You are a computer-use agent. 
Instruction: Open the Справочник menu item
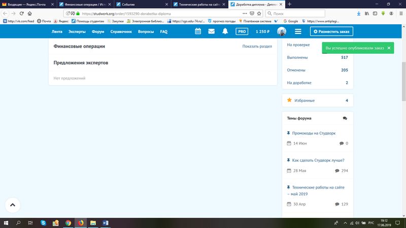coord(121,31)
